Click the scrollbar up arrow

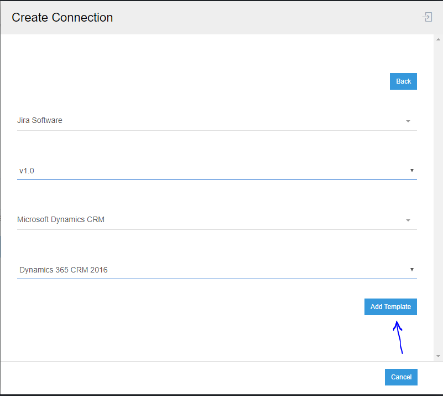(438, 40)
